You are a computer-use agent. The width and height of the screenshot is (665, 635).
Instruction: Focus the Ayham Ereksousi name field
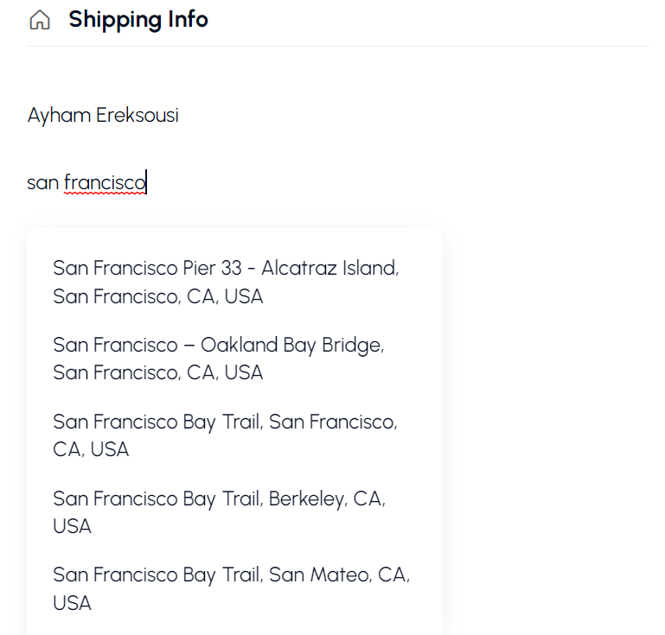(103, 115)
